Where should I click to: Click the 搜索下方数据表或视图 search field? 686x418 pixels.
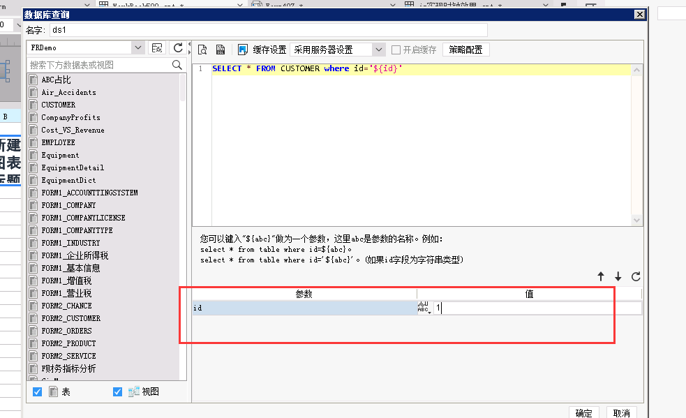(x=100, y=65)
